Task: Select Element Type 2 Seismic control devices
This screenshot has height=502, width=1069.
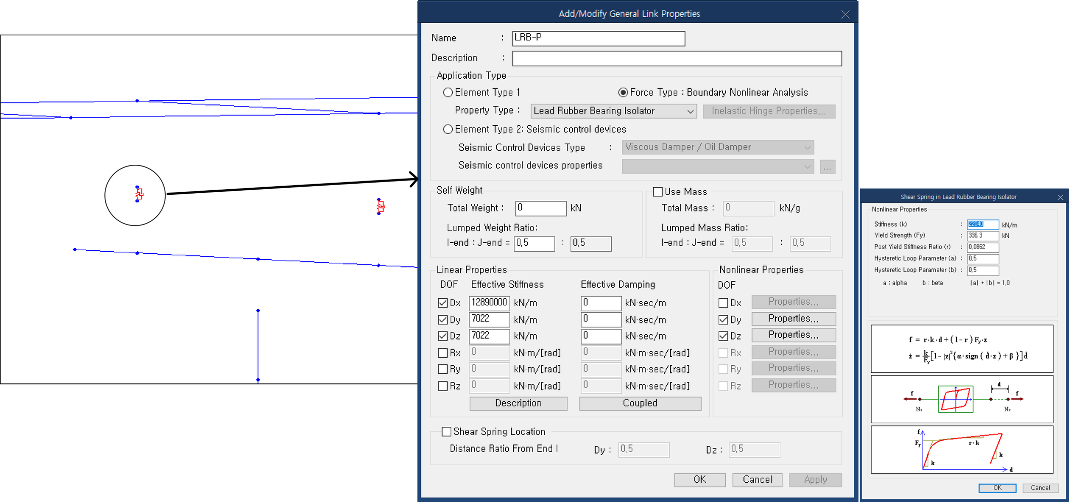Action: click(x=448, y=129)
